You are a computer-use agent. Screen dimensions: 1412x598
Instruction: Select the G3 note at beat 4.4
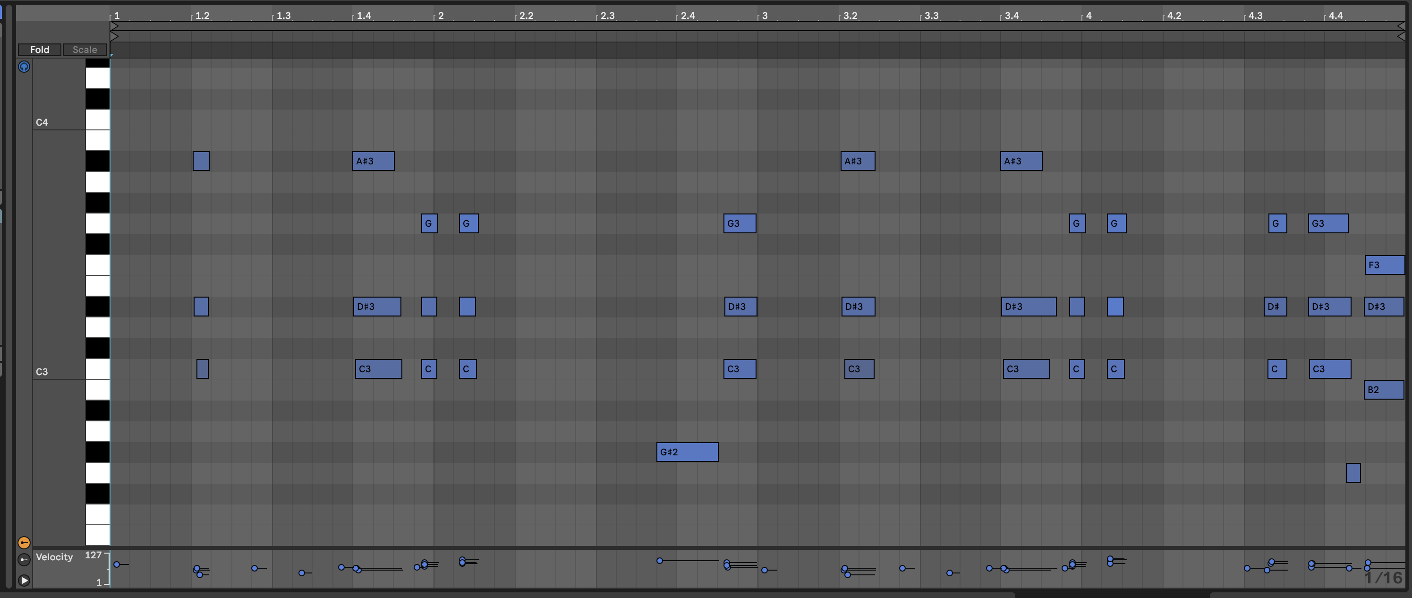pyautogui.click(x=1328, y=223)
